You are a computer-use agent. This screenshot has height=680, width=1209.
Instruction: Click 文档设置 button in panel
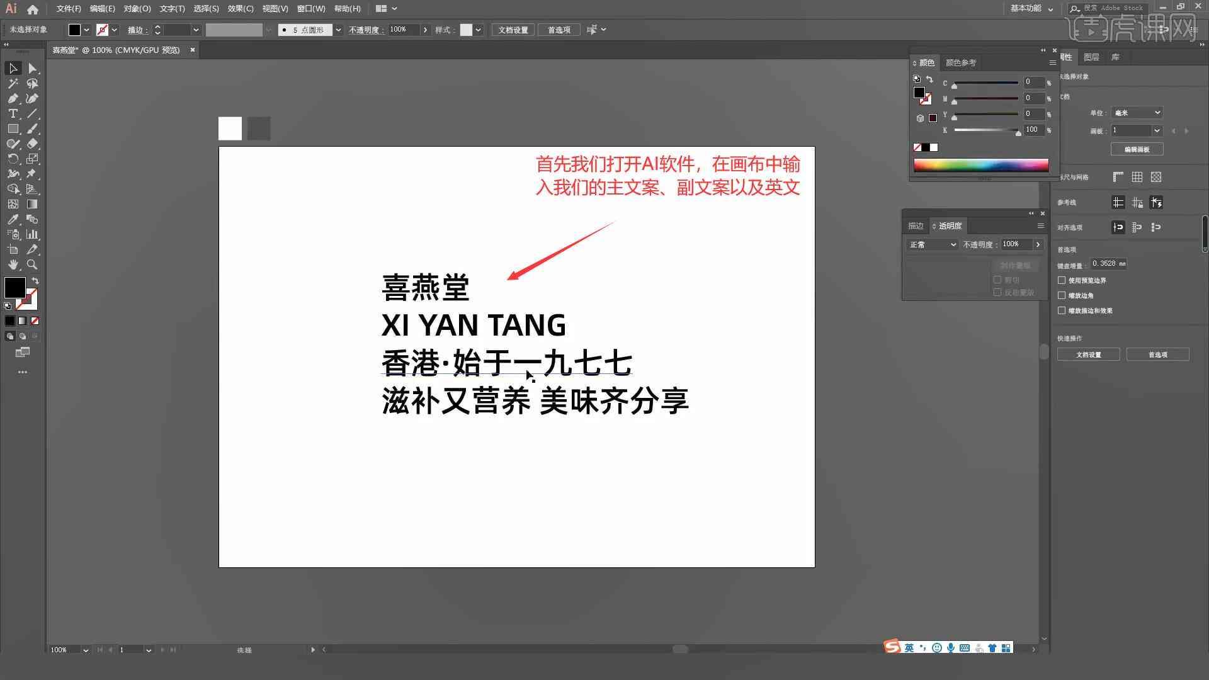point(1089,354)
